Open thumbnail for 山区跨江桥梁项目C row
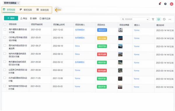This screenshot has height=111, width=175. pyautogui.click(x=120, y=70)
